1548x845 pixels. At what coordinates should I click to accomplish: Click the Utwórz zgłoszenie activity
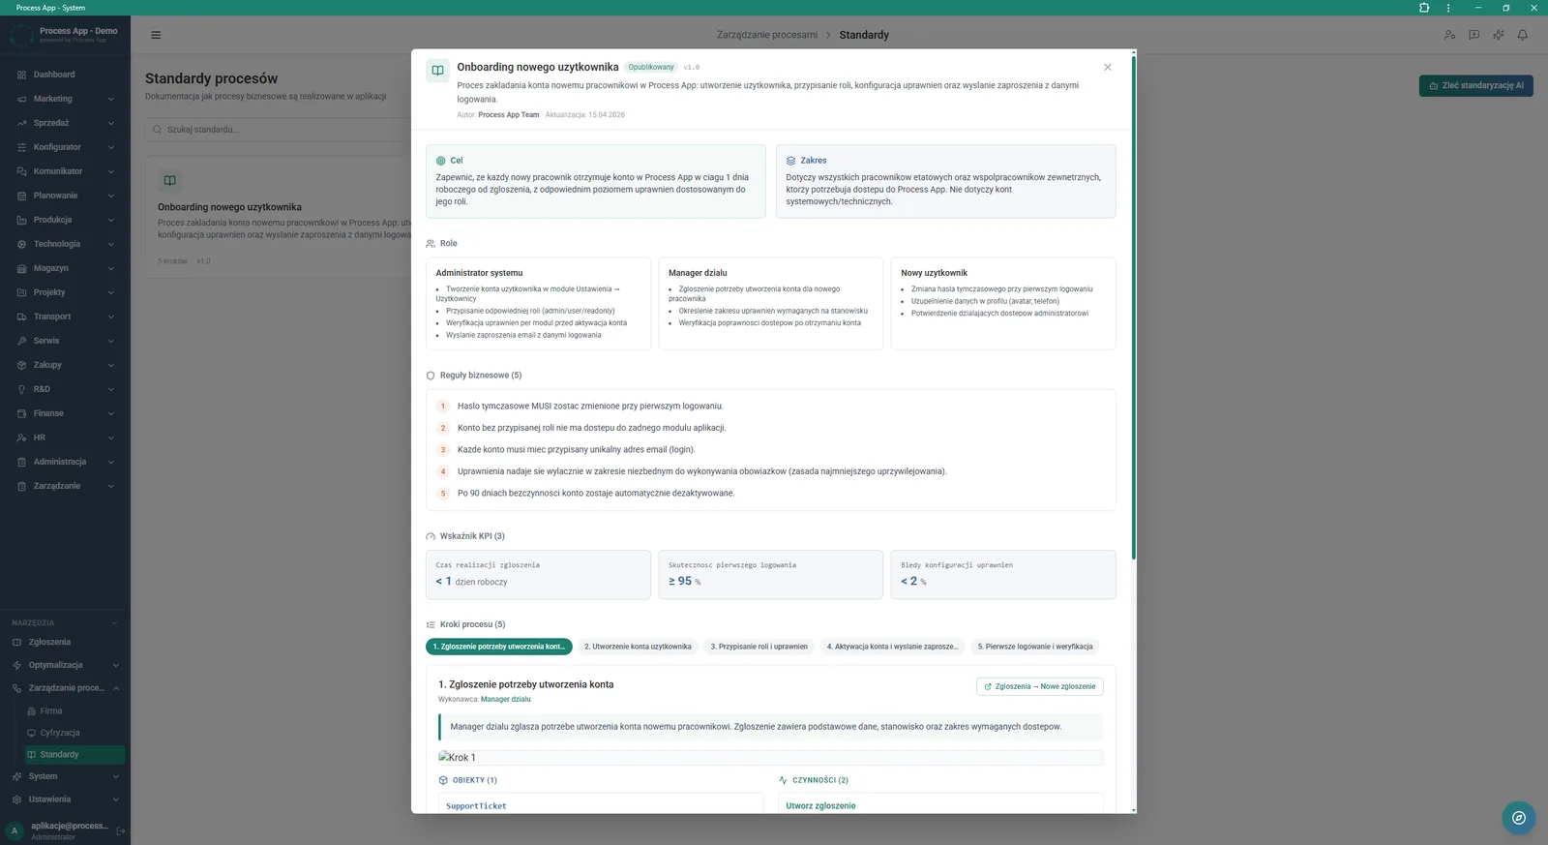(820, 805)
